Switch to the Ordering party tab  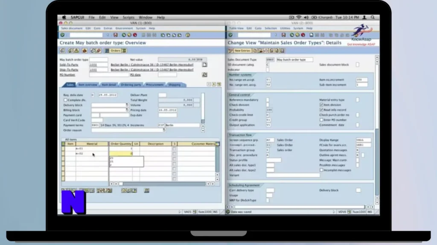point(131,85)
